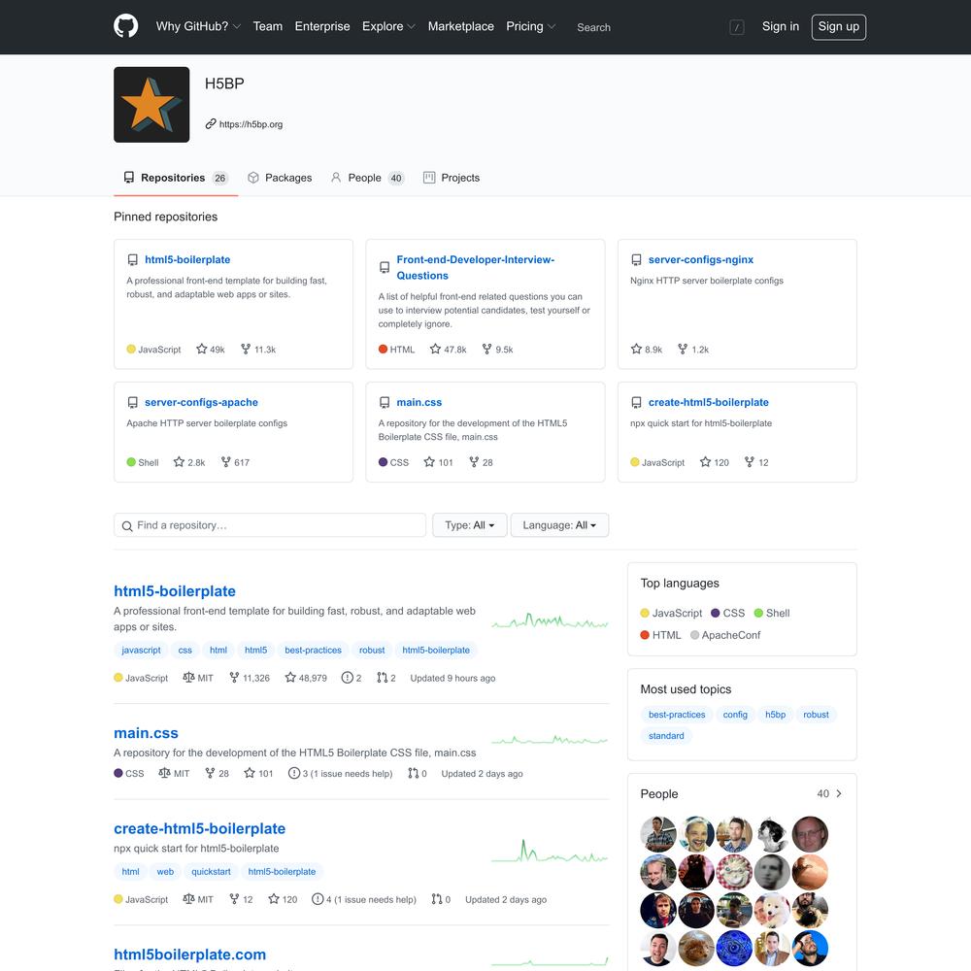Click the fork count 11.3k on pinned html5-boilerplate
The height and width of the screenshot is (971, 971).
tap(258, 350)
